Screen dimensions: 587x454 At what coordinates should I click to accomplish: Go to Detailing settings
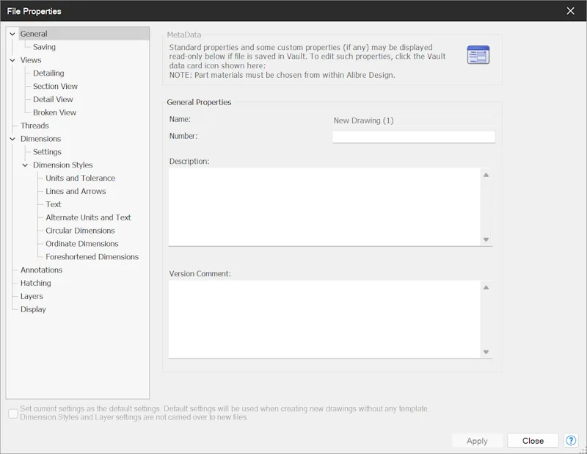pyautogui.click(x=48, y=73)
